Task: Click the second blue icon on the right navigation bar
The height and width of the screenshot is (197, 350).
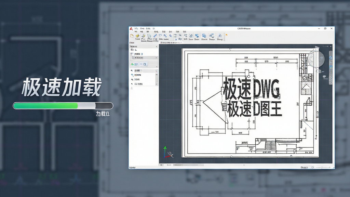Action: click(x=331, y=68)
